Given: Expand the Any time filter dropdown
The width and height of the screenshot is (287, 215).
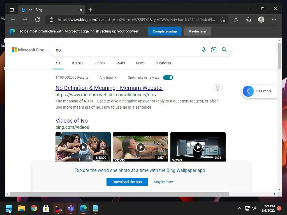Looking at the screenshot, I should click(108, 78).
